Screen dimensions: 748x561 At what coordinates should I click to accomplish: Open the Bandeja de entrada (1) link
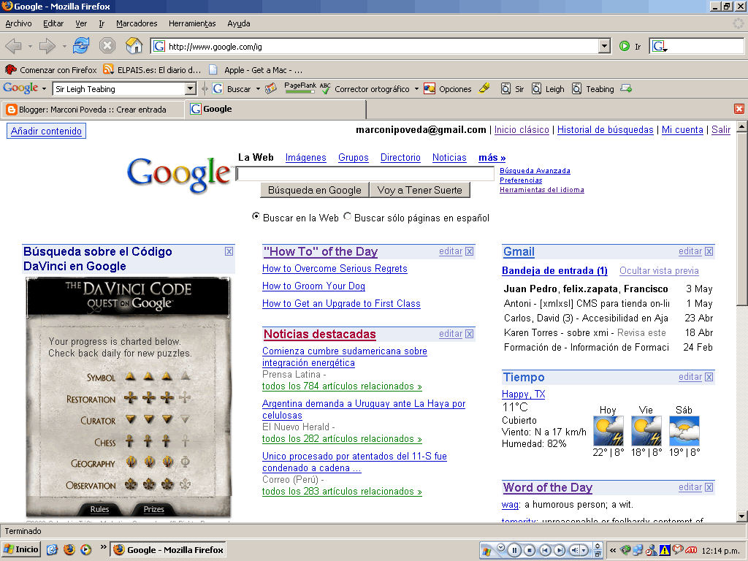tap(555, 270)
